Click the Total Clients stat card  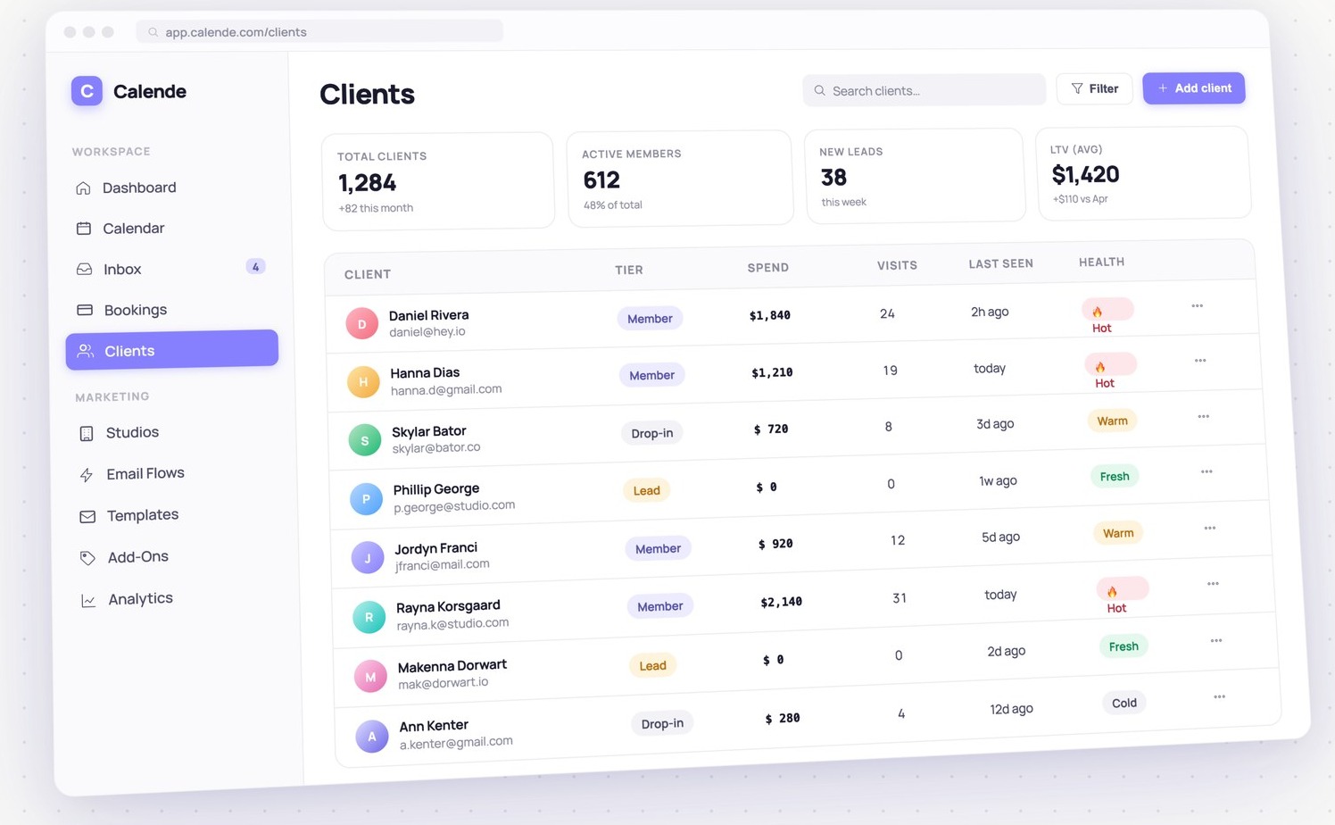click(x=438, y=181)
